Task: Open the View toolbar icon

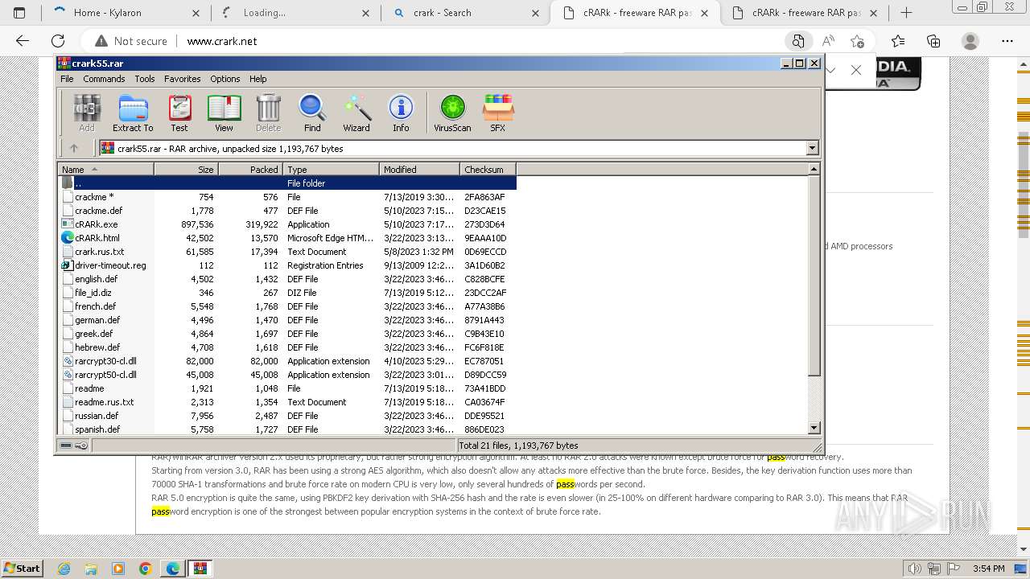Action: click(224, 113)
